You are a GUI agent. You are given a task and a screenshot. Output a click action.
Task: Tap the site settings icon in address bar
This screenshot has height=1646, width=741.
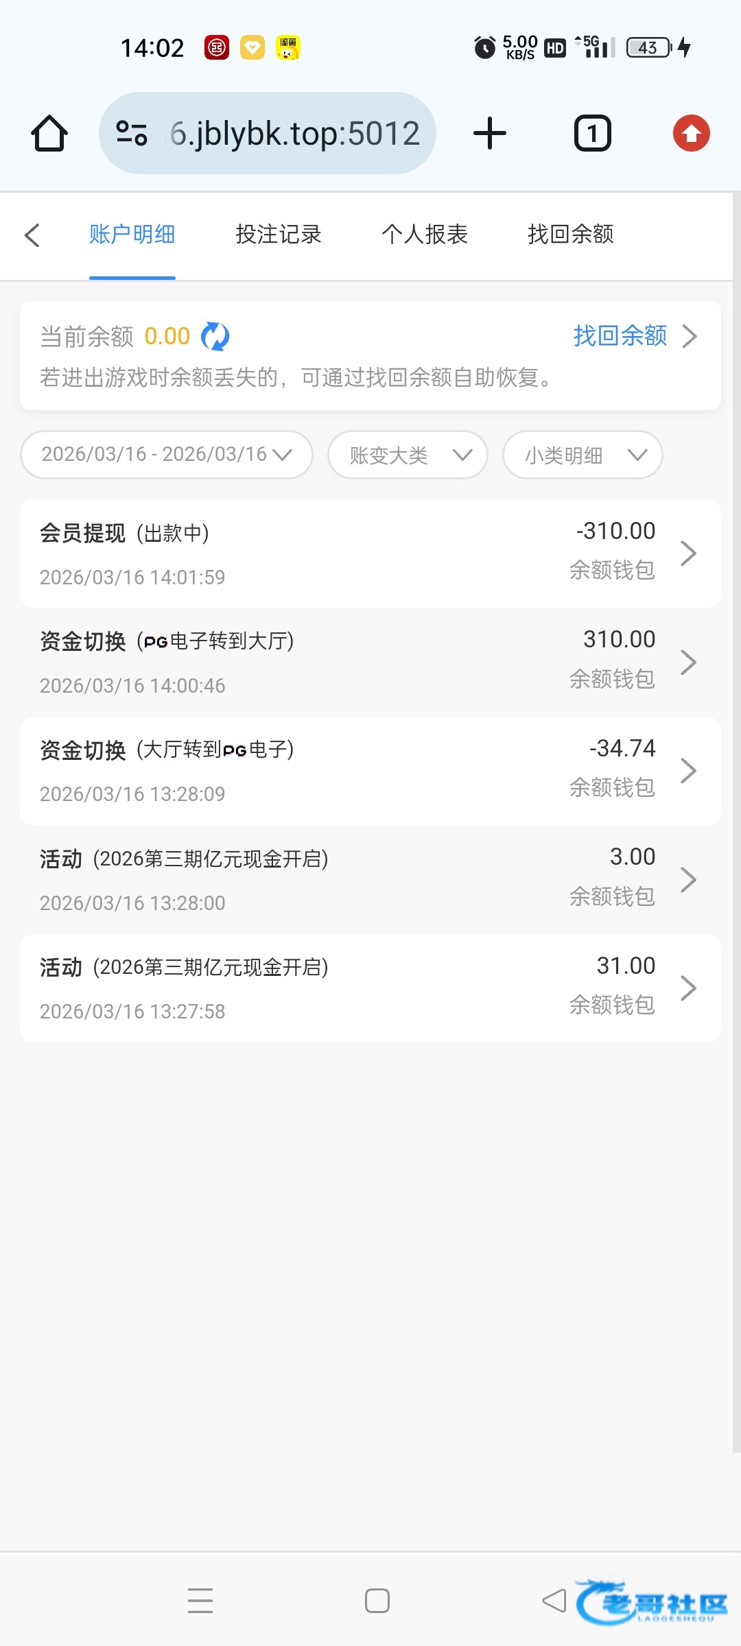pos(132,133)
